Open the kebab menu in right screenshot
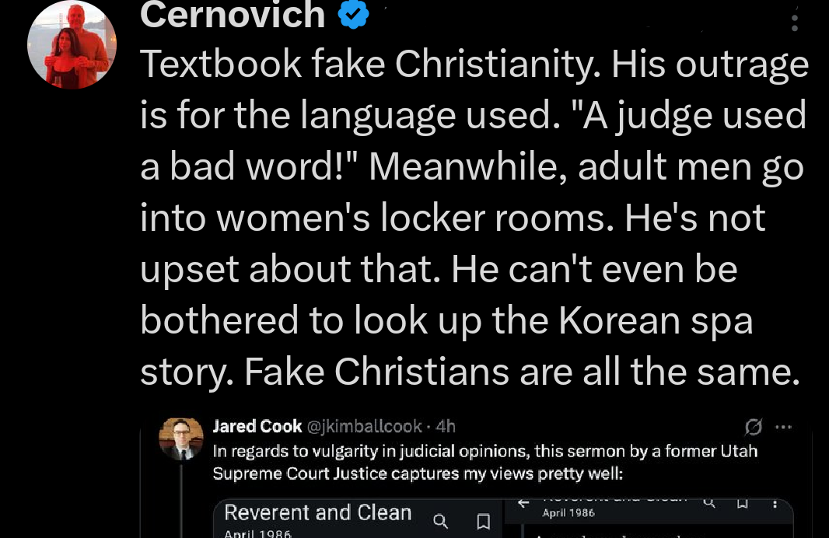The width and height of the screenshot is (829, 538). (x=775, y=504)
